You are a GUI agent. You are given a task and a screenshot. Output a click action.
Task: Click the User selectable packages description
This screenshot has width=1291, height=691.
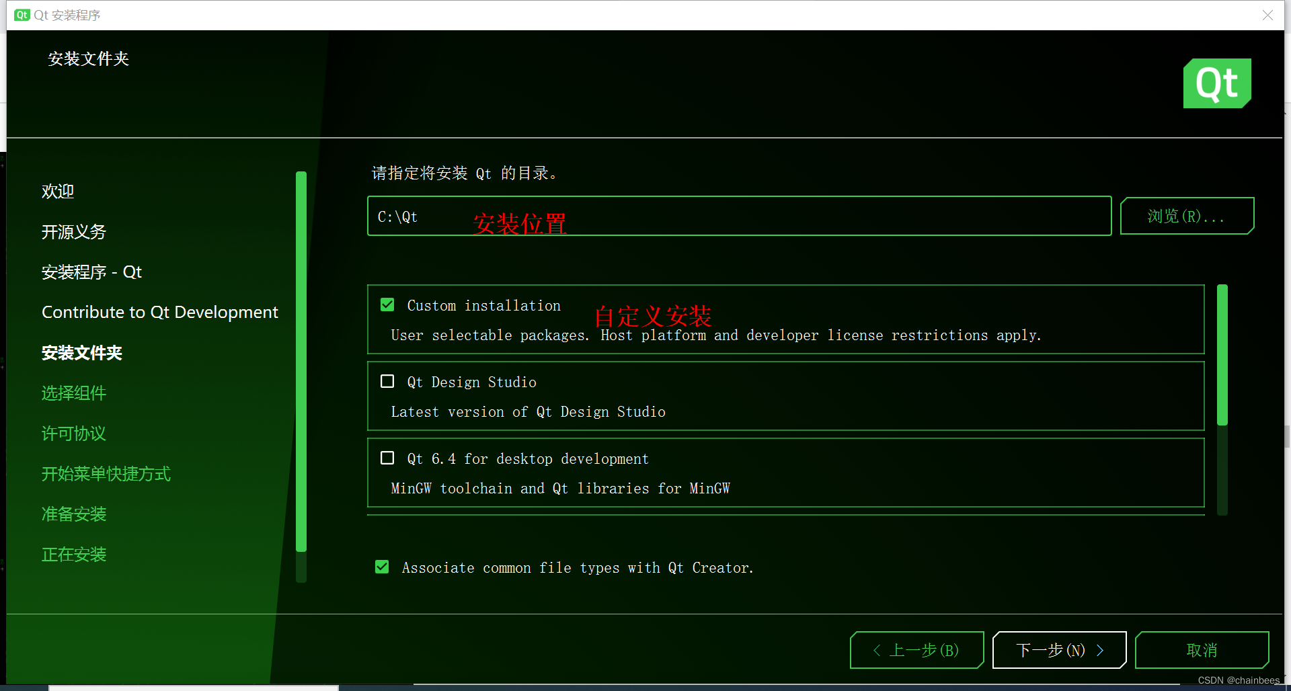[x=716, y=335]
